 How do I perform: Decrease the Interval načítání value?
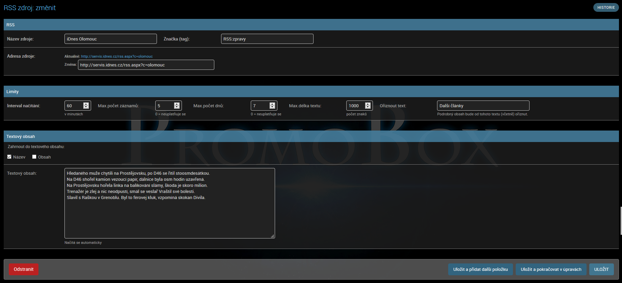click(x=86, y=107)
